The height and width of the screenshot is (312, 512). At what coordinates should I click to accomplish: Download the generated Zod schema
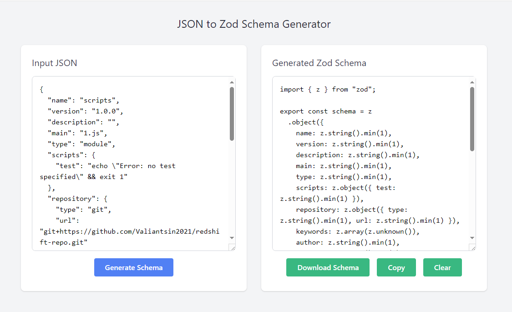click(328, 267)
